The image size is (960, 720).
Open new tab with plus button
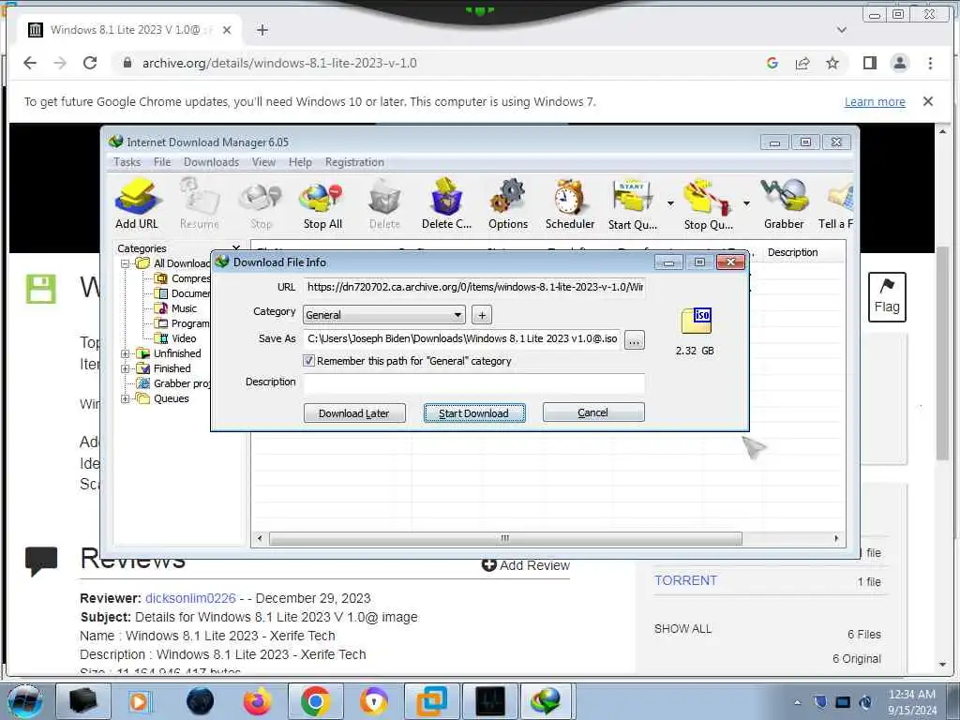point(262,30)
